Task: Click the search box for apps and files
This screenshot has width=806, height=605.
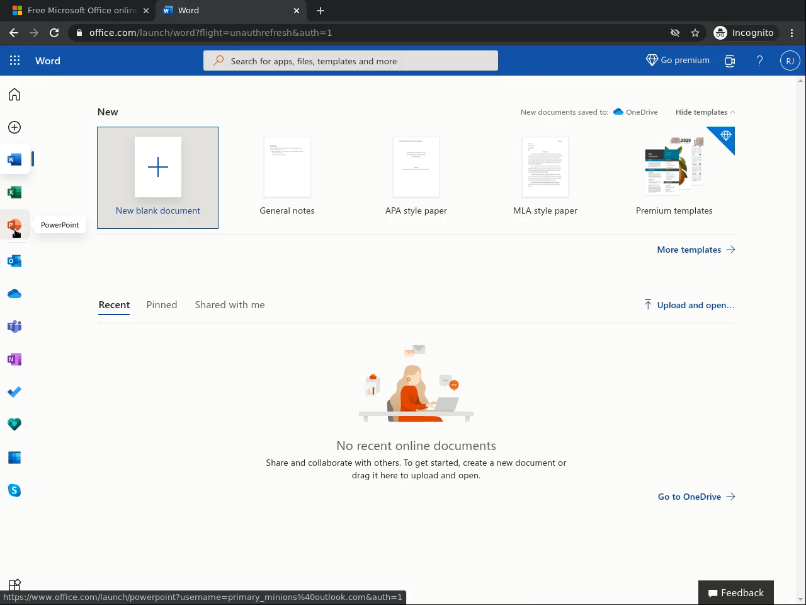Action: [351, 61]
